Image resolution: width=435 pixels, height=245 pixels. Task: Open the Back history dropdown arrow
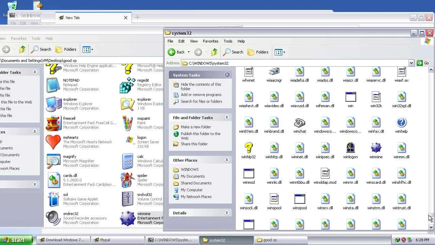click(x=189, y=52)
